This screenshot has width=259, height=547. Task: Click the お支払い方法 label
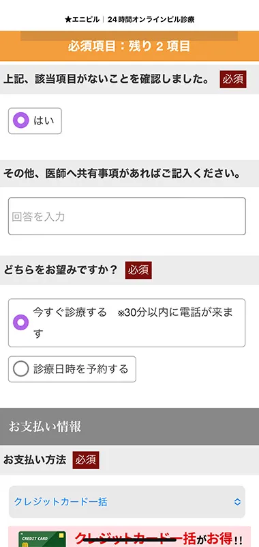35,460
